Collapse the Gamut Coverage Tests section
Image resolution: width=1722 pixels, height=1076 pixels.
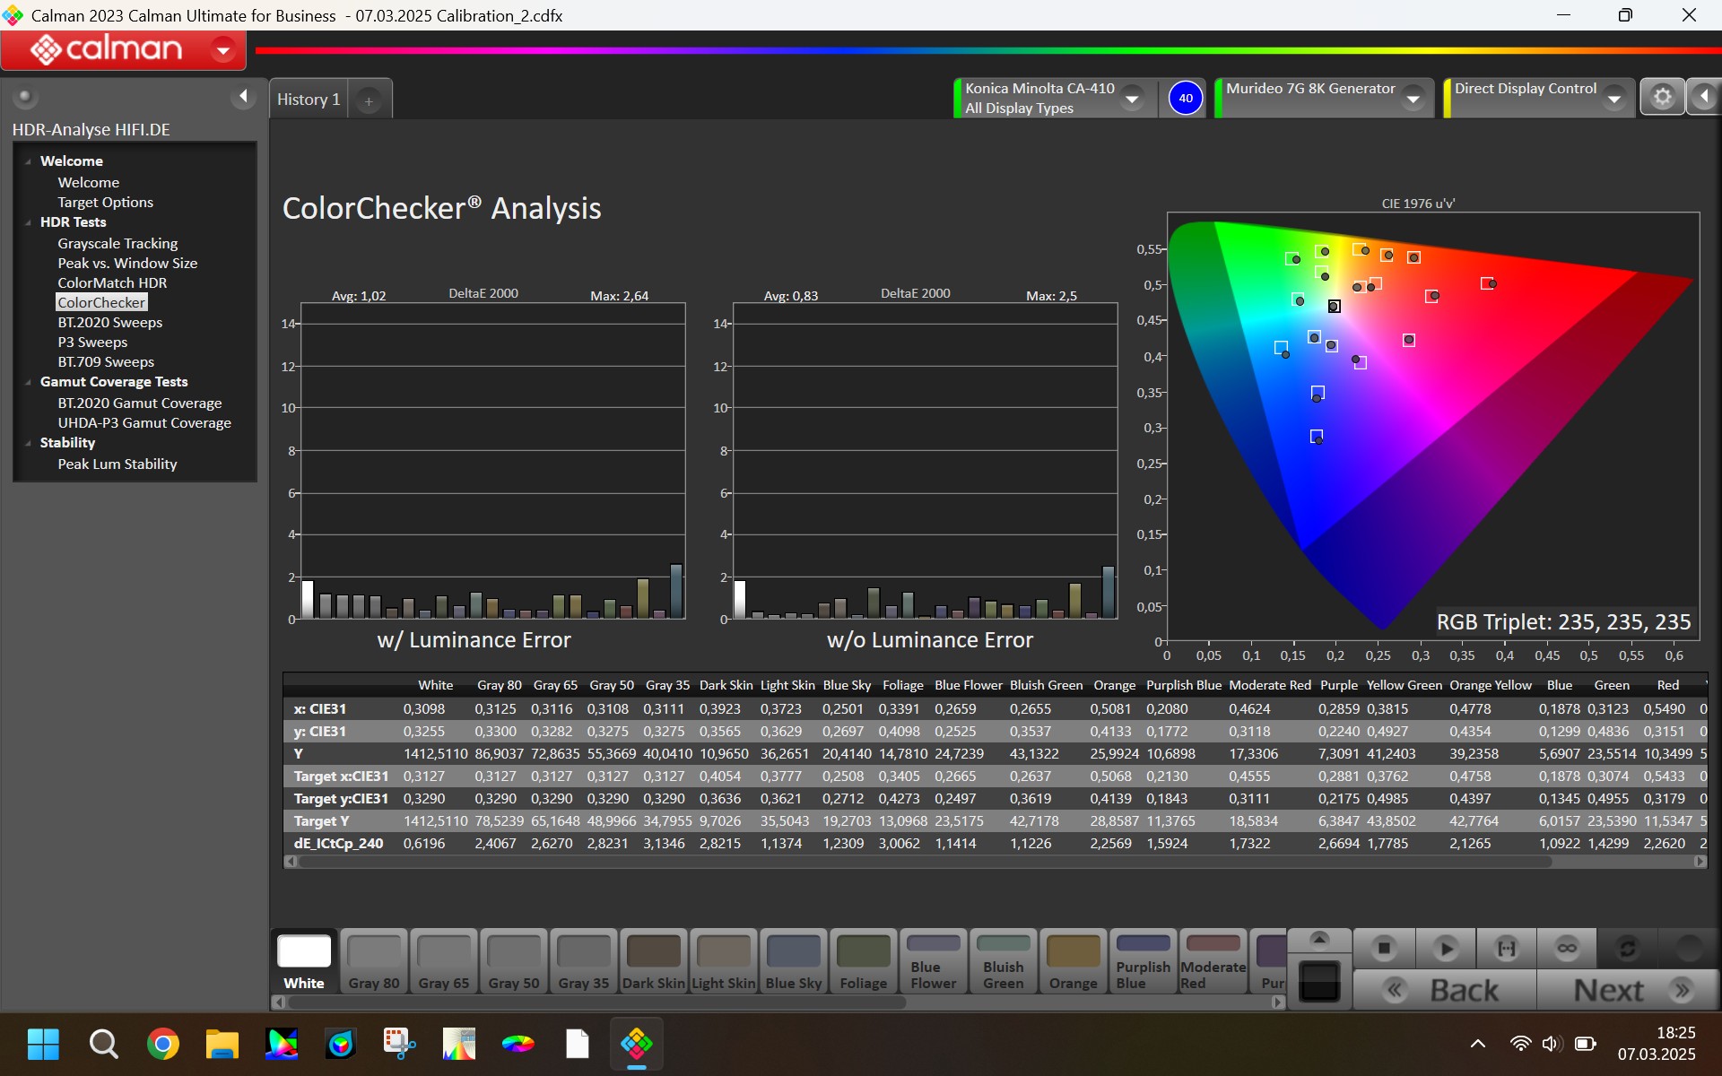(29, 382)
